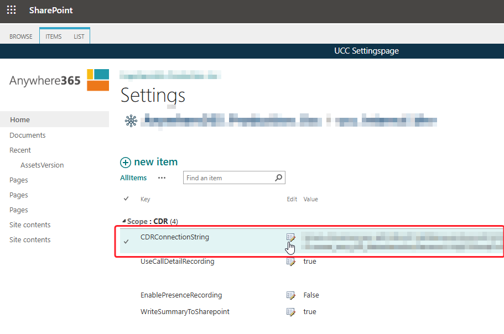Sort by the Key column header
Image resolution: width=504 pixels, height=334 pixels.
[145, 199]
